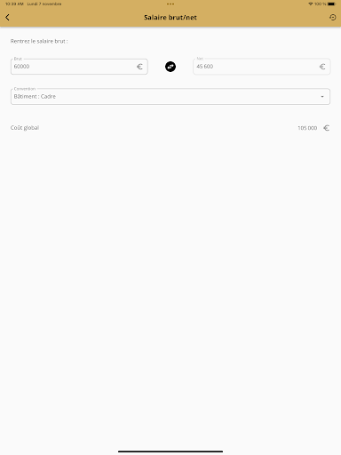The height and width of the screenshot is (455, 341).
Task: Tap the Wi-Fi icon in the status bar
Action: 310,4
